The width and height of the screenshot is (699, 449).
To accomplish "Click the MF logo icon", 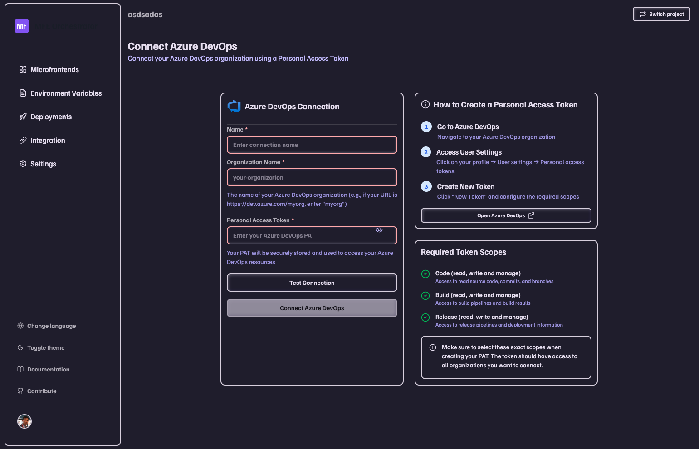I will click(22, 26).
